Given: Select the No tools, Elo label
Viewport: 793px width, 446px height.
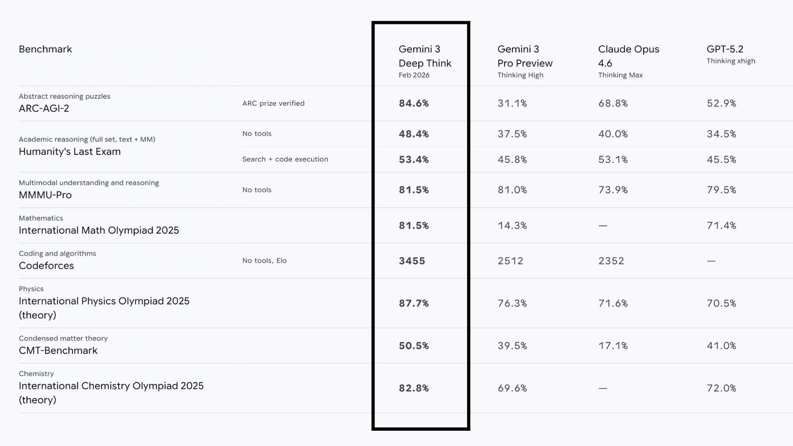Looking at the screenshot, I should coord(264,261).
